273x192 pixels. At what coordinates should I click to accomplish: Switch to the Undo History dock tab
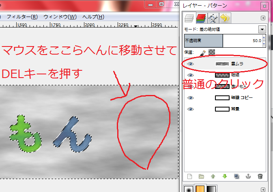click(225, 18)
